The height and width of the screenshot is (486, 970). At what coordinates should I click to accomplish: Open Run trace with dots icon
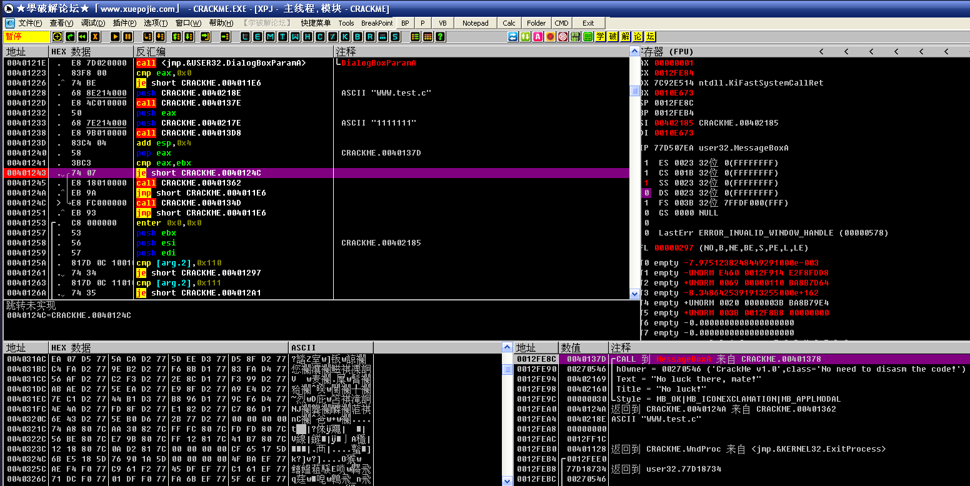pyautogui.click(x=382, y=37)
